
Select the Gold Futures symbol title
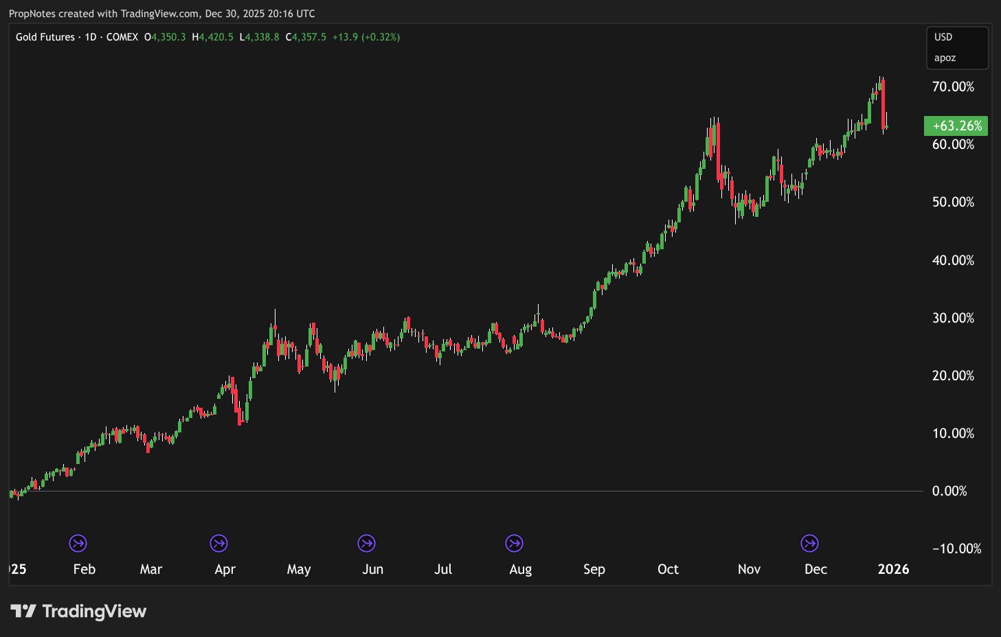tap(45, 37)
